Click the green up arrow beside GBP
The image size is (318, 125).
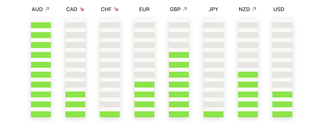(x=185, y=9)
